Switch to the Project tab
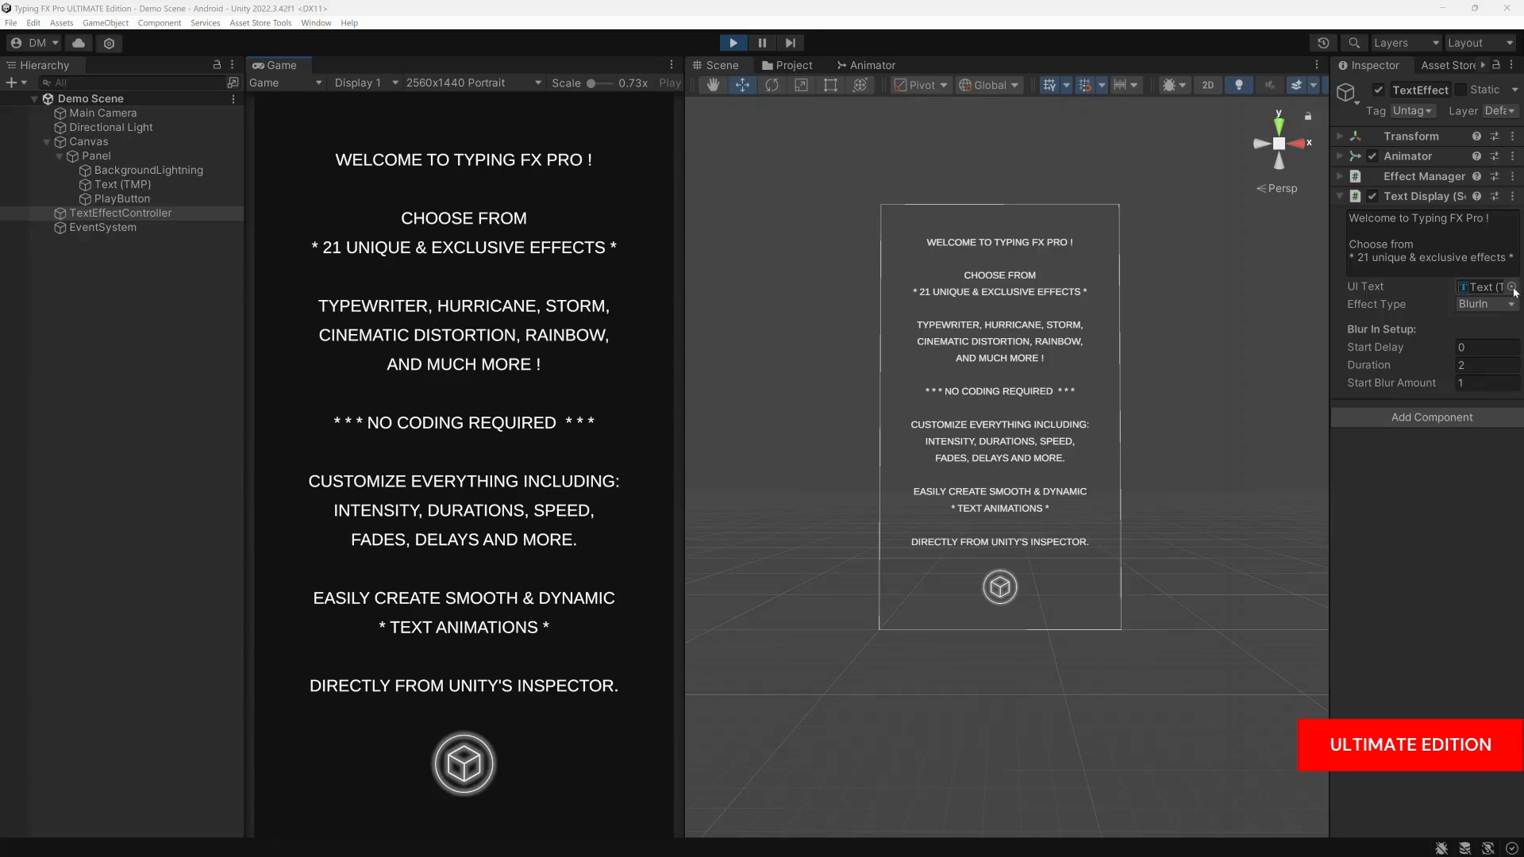Image resolution: width=1524 pixels, height=857 pixels. 787,65
